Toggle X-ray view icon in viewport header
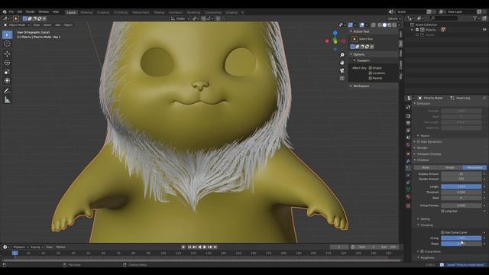 374,25
